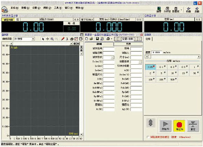Open the 标距倍率 gauge ratio dropdown

pyautogui.click(x=140, y=62)
